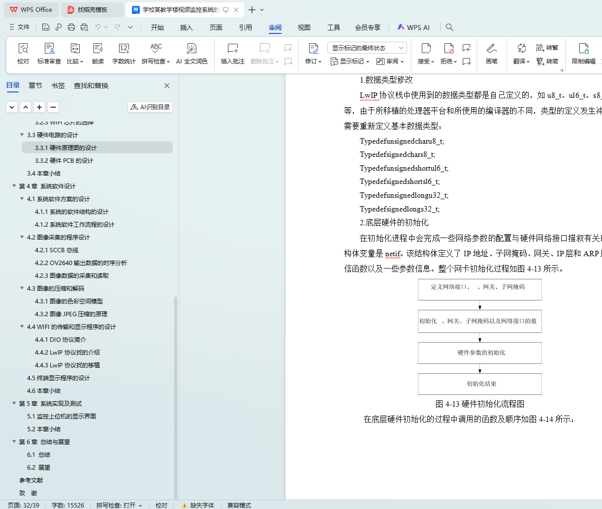Click expand-all chevron down in outline pane
The image size is (602, 509).
tap(12, 107)
